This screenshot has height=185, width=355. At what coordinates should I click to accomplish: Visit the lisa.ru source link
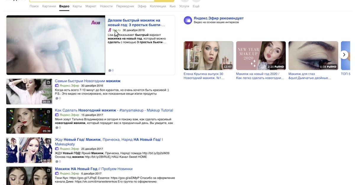pos(117,30)
